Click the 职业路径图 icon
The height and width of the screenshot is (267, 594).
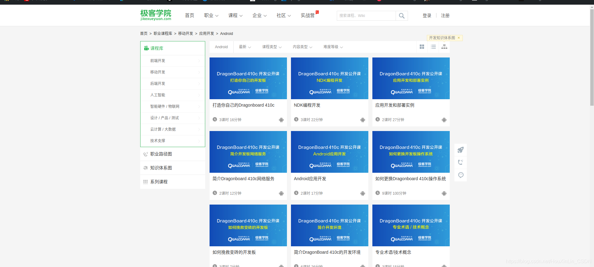pyautogui.click(x=145, y=154)
